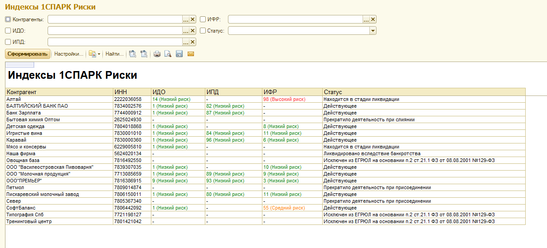
Task: Print the report with printer icon
Action: point(157,54)
